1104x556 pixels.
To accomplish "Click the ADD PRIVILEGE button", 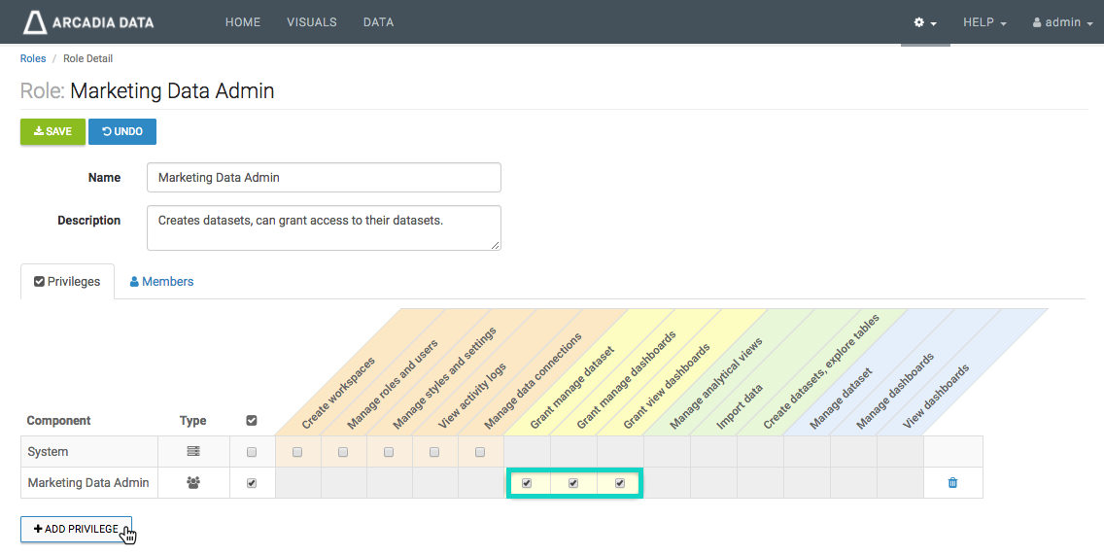I will (76, 529).
